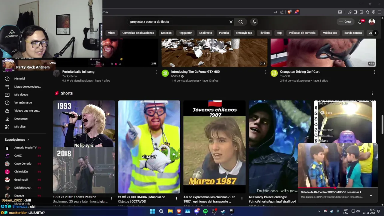Select the Parodia filter chip

[224, 33]
